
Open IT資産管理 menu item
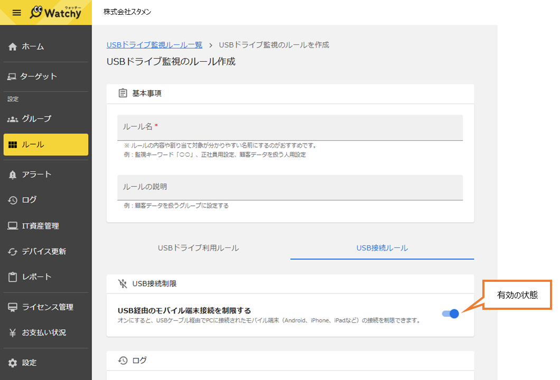46,226
